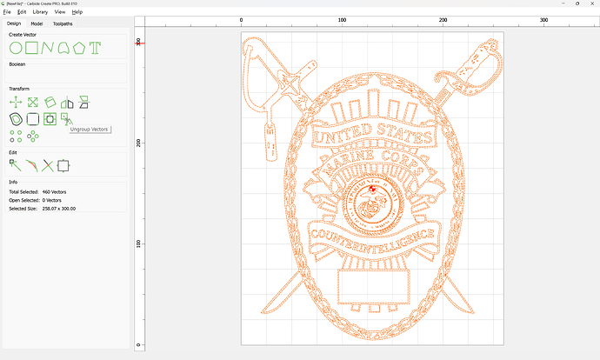600x360 pixels.
Task: Open the File menu
Action: pyautogui.click(x=7, y=12)
